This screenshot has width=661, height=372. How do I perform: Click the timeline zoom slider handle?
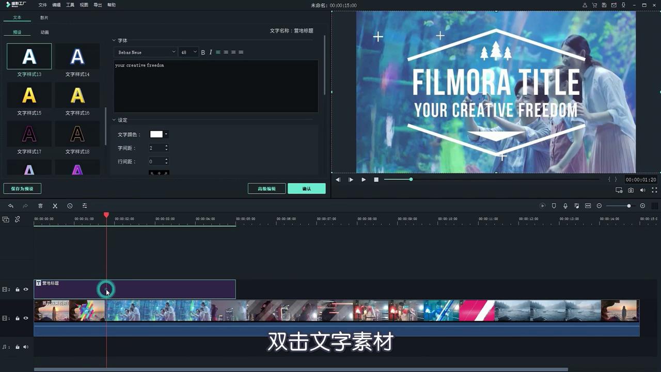pos(629,206)
